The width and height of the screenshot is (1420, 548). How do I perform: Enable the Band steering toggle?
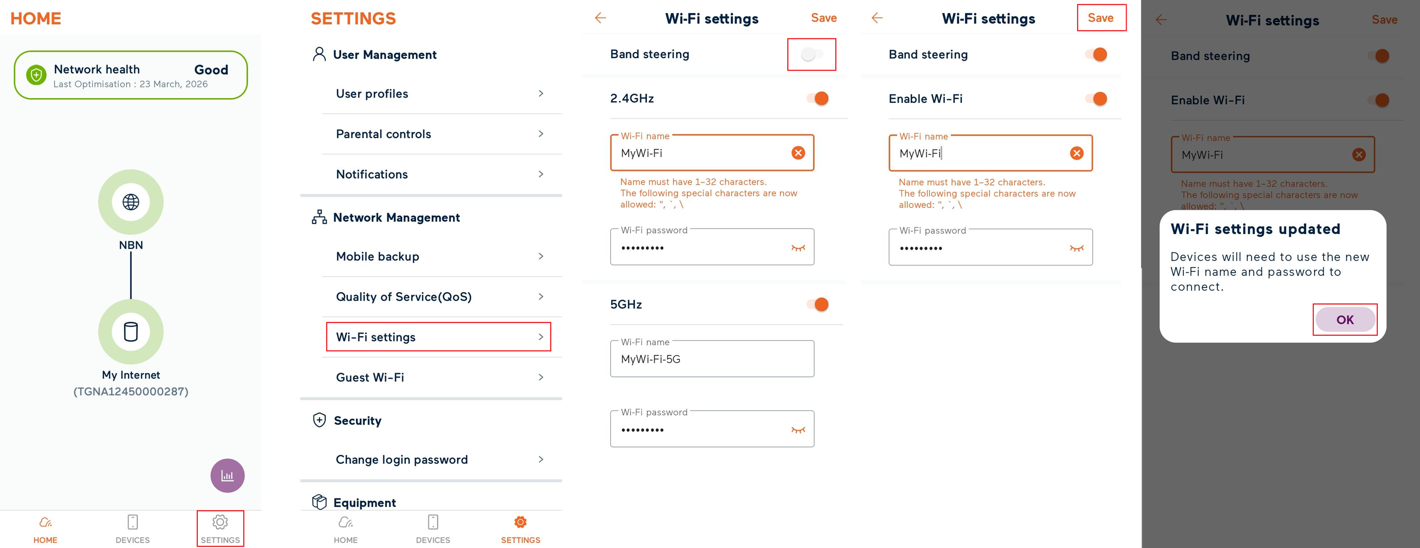pyautogui.click(x=810, y=54)
